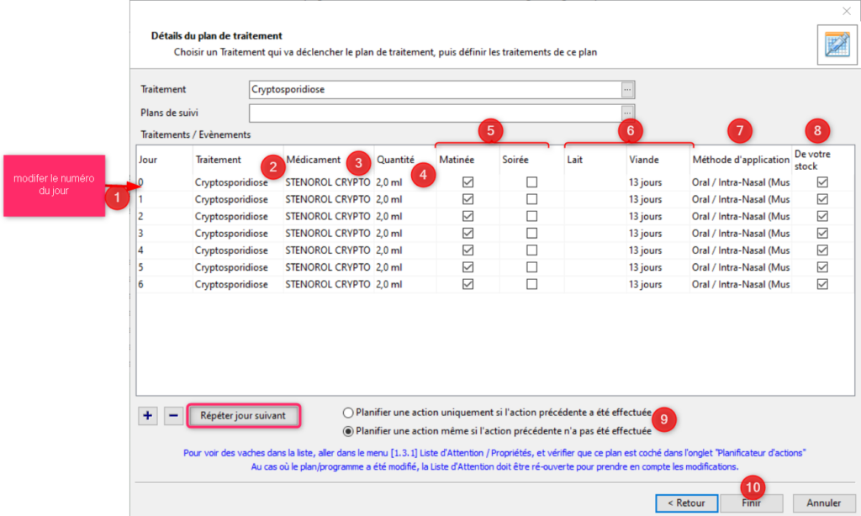Click the Traitement input field
Image resolution: width=861 pixels, height=516 pixels.
click(x=434, y=89)
